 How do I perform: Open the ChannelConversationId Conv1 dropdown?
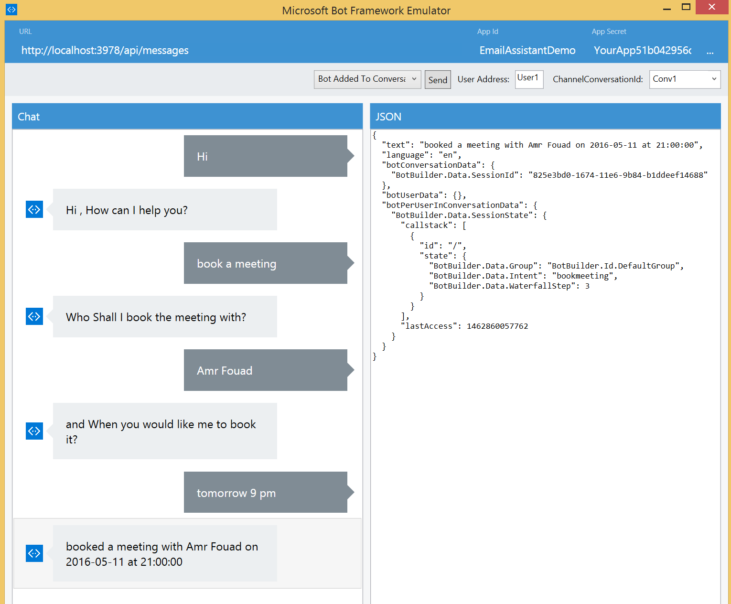[x=684, y=79]
